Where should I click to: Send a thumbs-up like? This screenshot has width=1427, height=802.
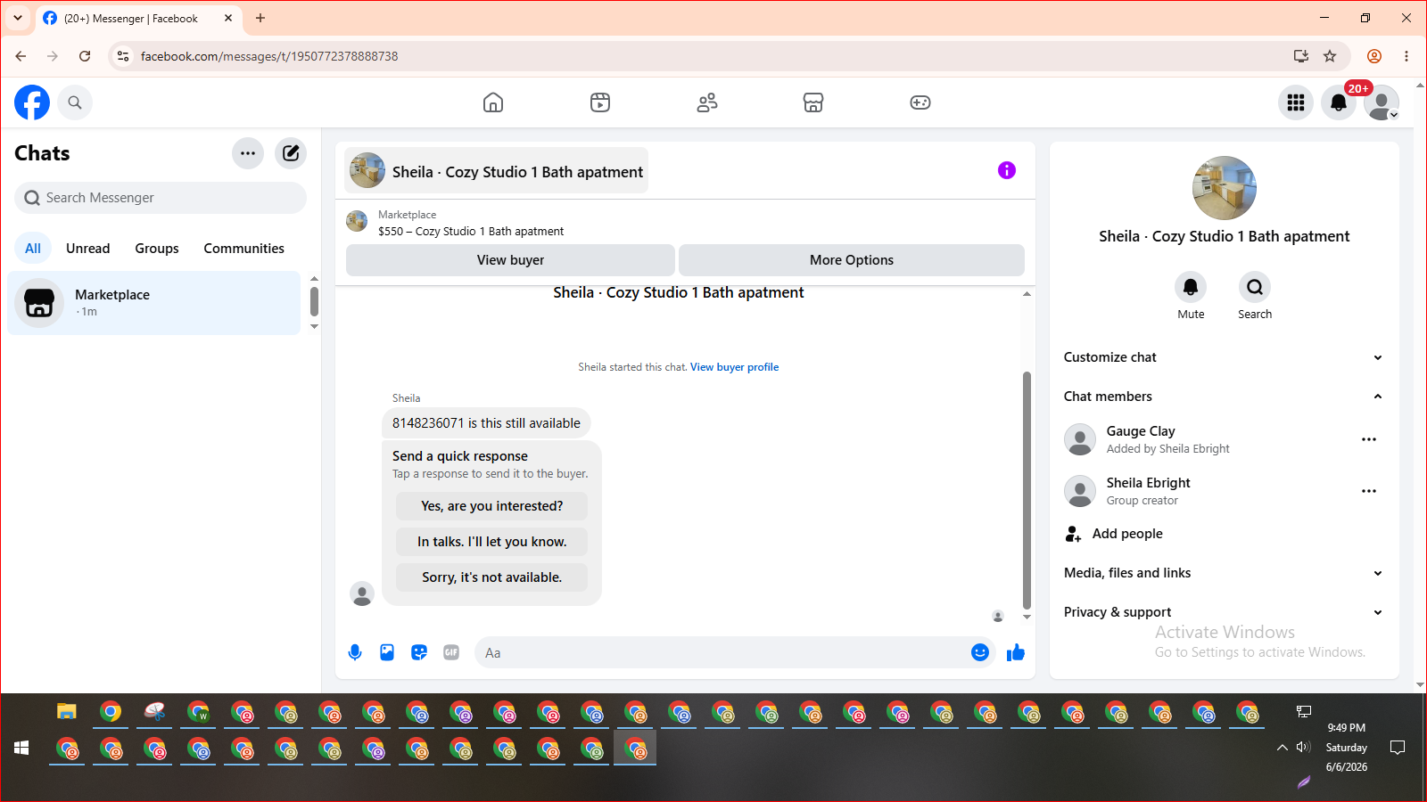coord(1016,653)
